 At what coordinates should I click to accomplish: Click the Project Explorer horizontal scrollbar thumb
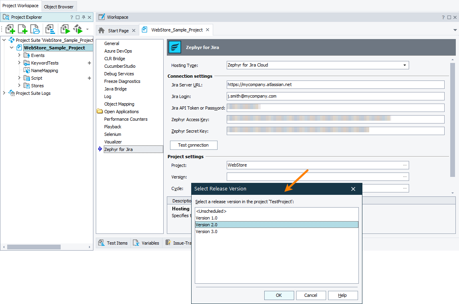[x=34, y=247]
